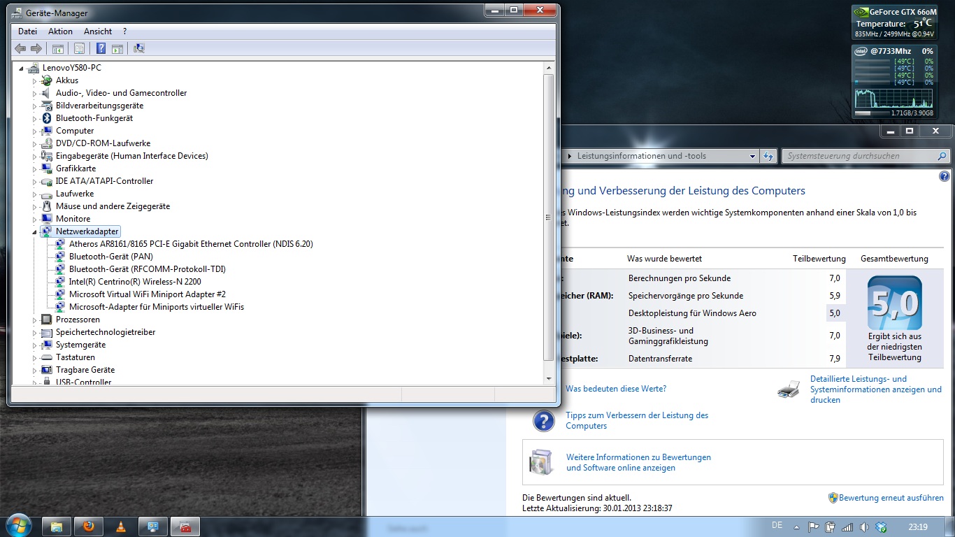Open the Windows Start orb
Image resolution: width=955 pixels, height=537 pixels.
click(18, 526)
